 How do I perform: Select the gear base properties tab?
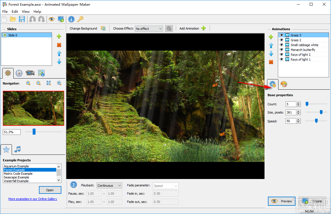pyautogui.click(x=272, y=84)
